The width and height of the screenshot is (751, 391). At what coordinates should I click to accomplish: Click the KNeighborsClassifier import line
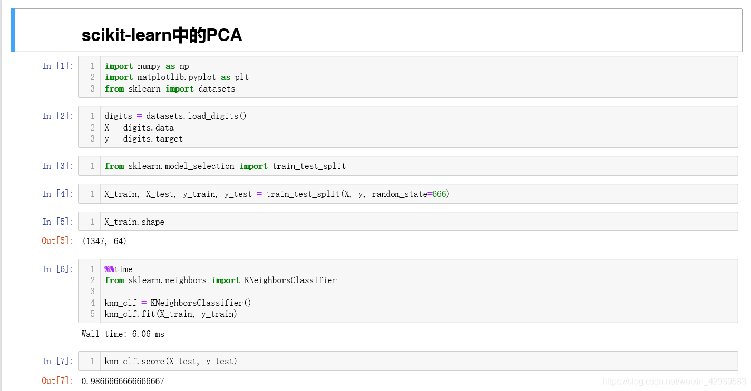point(220,280)
